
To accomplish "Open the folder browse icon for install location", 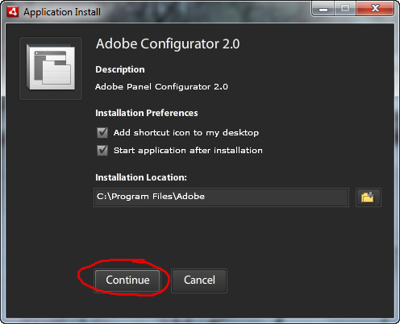I will (368, 197).
